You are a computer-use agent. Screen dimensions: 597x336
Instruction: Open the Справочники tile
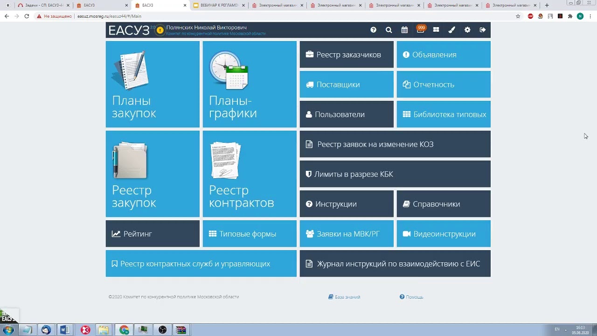point(444,204)
